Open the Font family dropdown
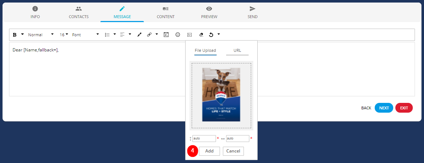This screenshot has height=163, width=424. coord(86,35)
